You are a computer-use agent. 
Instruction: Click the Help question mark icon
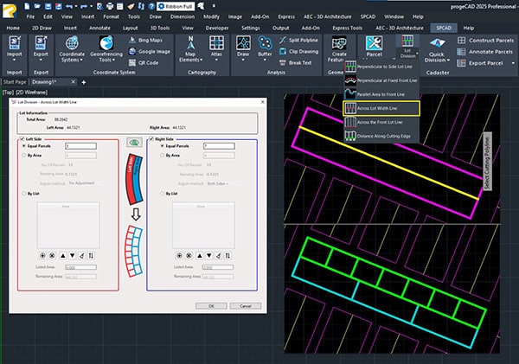[x=151, y=6]
